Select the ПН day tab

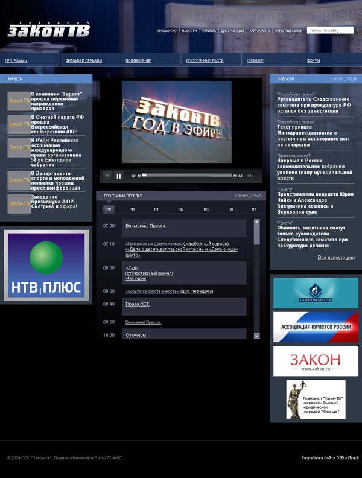tap(230, 209)
